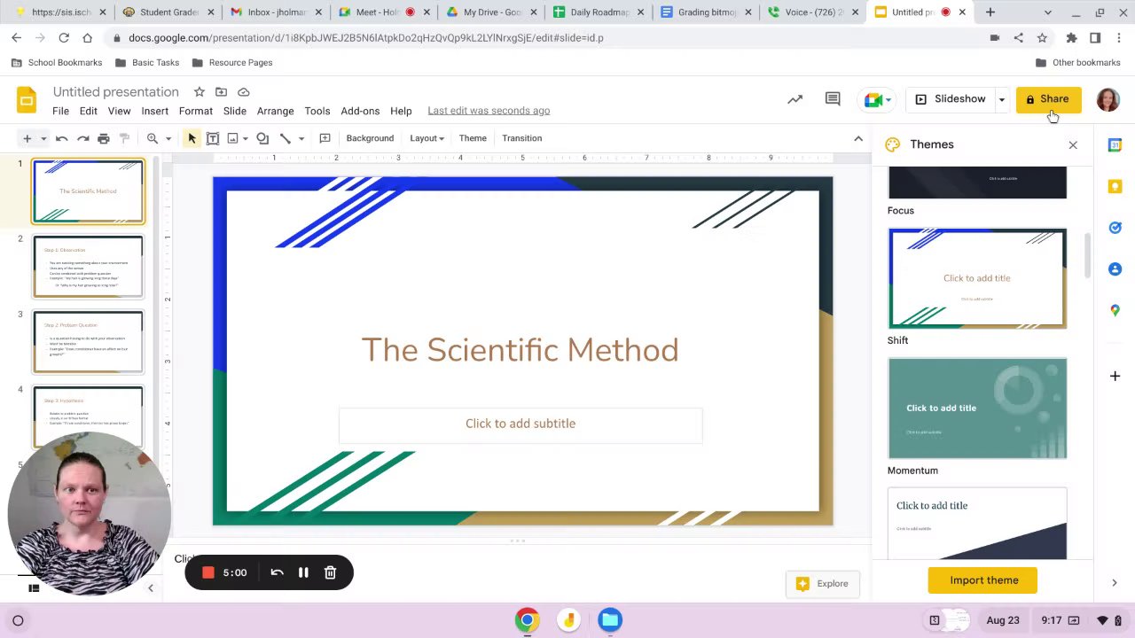Open the Tools menu
Viewport: 1135px width, 638px height.
click(x=317, y=111)
